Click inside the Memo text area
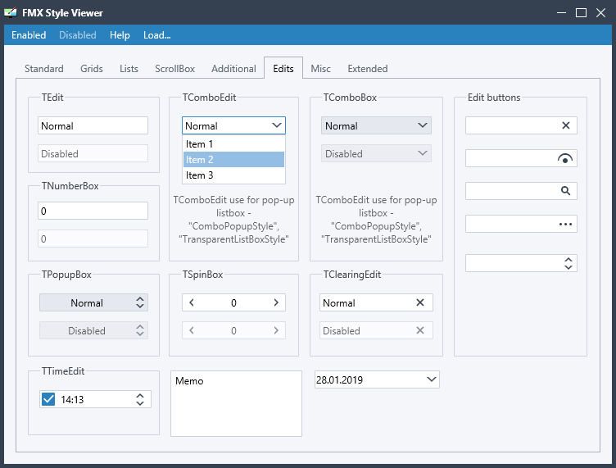 coord(236,403)
